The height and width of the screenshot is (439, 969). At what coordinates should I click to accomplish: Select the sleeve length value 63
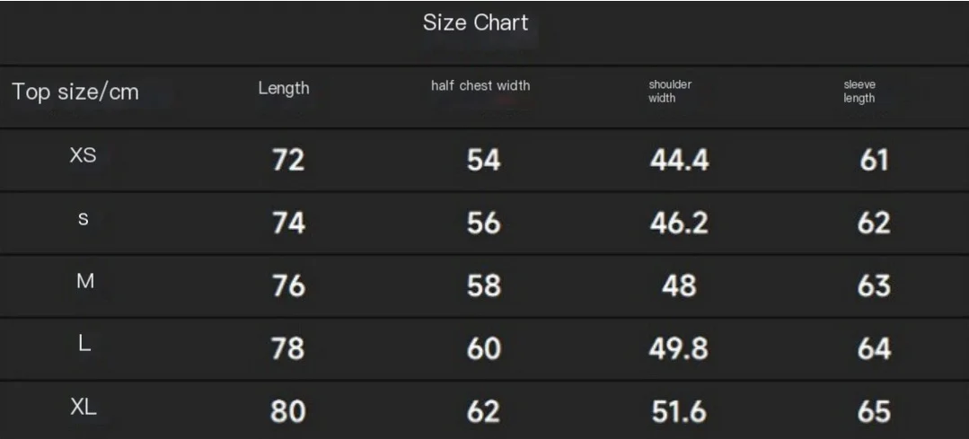click(874, 285)
